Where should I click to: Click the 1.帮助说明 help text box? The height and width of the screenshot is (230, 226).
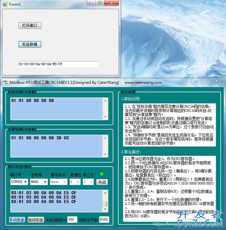(x=169, y=125)
